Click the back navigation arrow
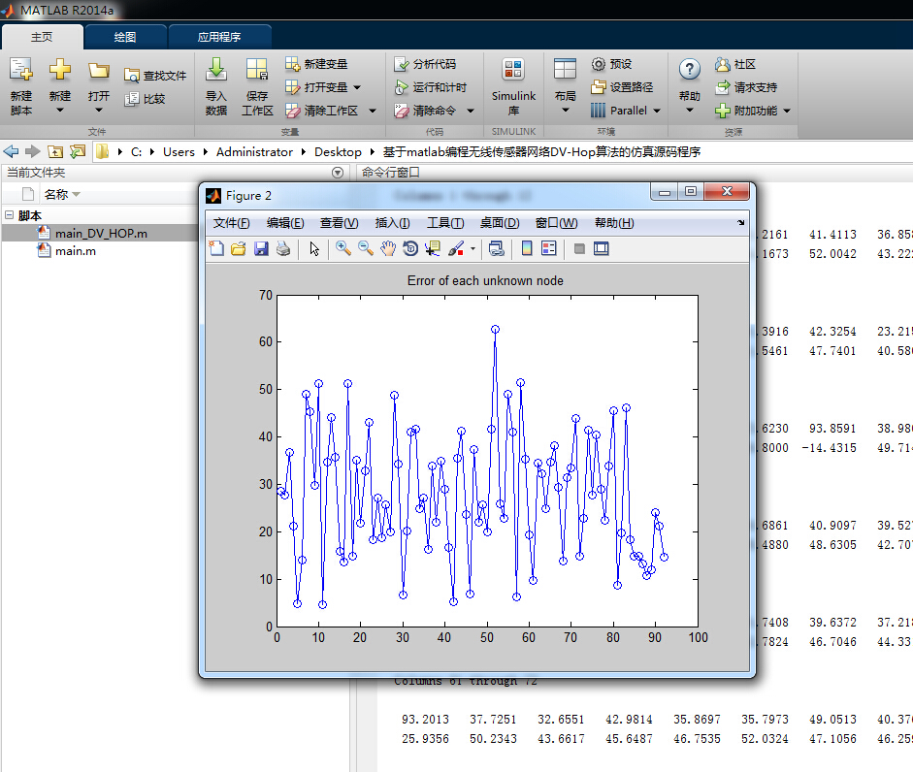The image size is (913, 772). pos(11,152)
